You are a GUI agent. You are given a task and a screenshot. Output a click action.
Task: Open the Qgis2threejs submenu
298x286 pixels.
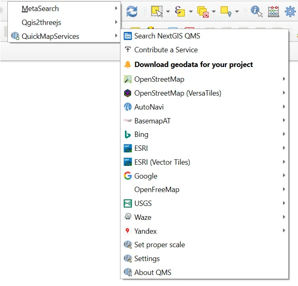(x=64, y=22)
